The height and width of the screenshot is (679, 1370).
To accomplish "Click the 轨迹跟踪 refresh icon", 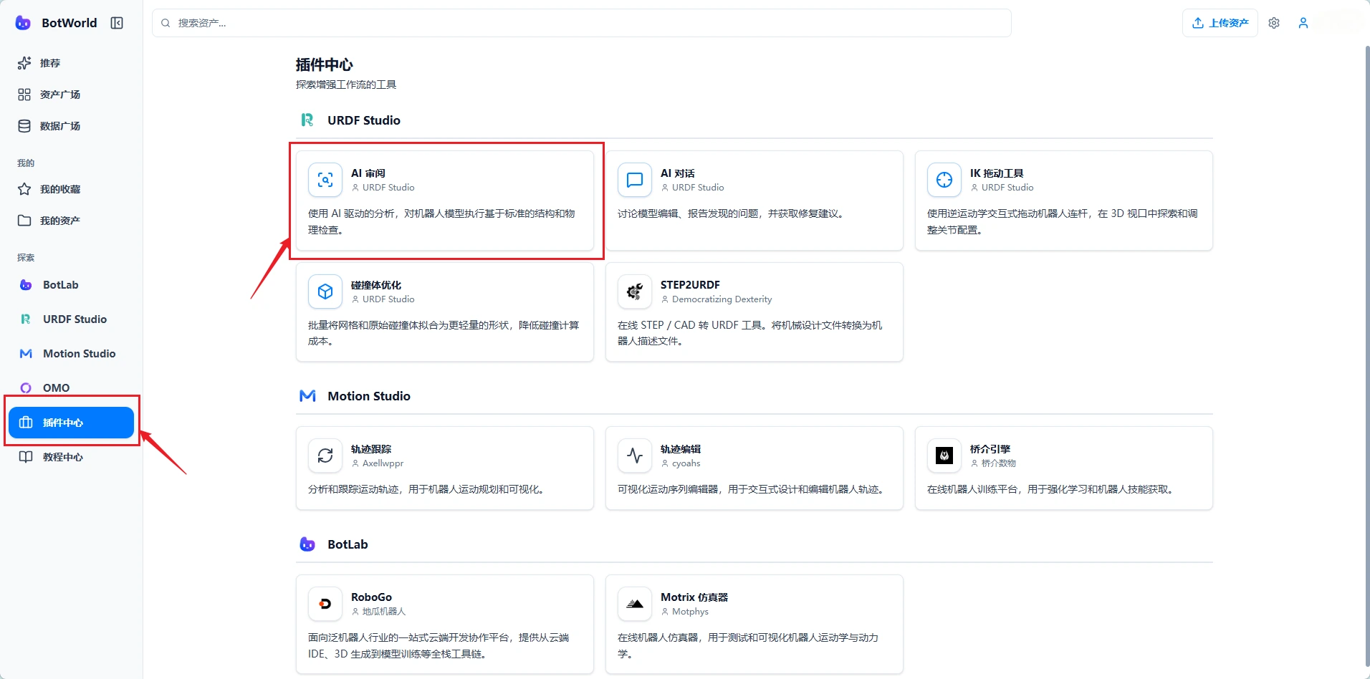I will [325, 456].
